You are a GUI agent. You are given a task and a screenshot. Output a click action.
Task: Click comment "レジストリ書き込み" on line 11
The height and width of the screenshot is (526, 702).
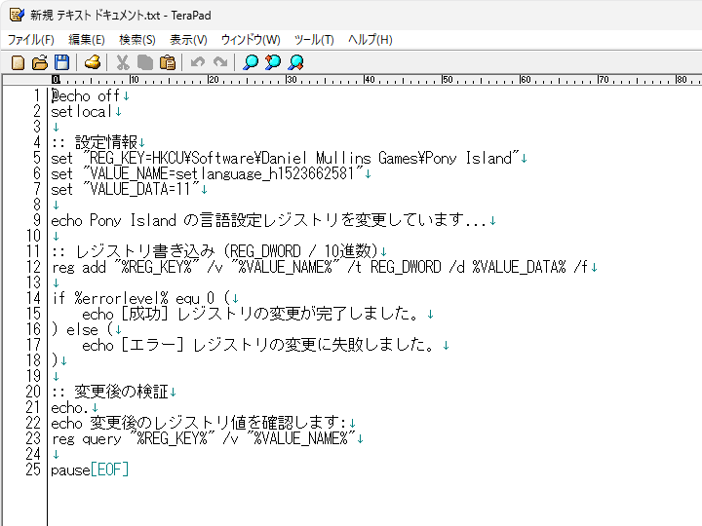tap(145, 252)
